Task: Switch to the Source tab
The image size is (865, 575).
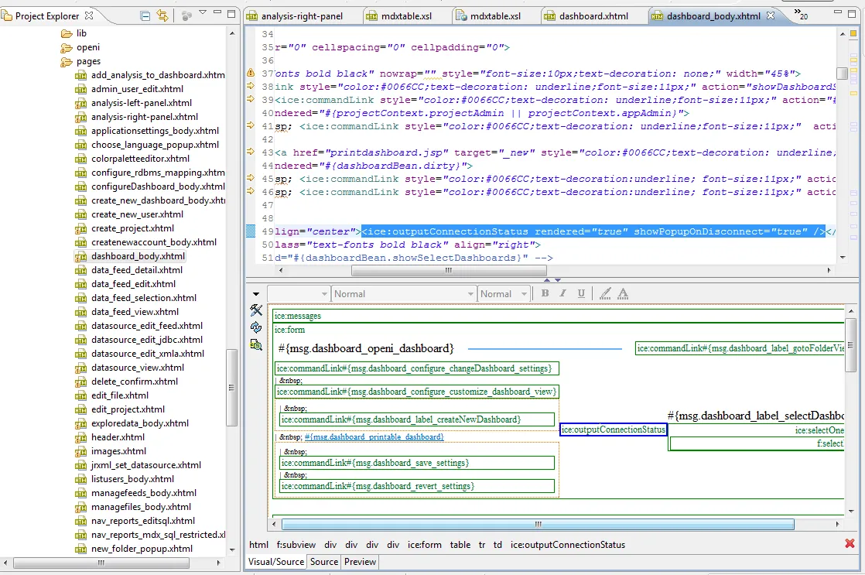Action: (324, 562)
